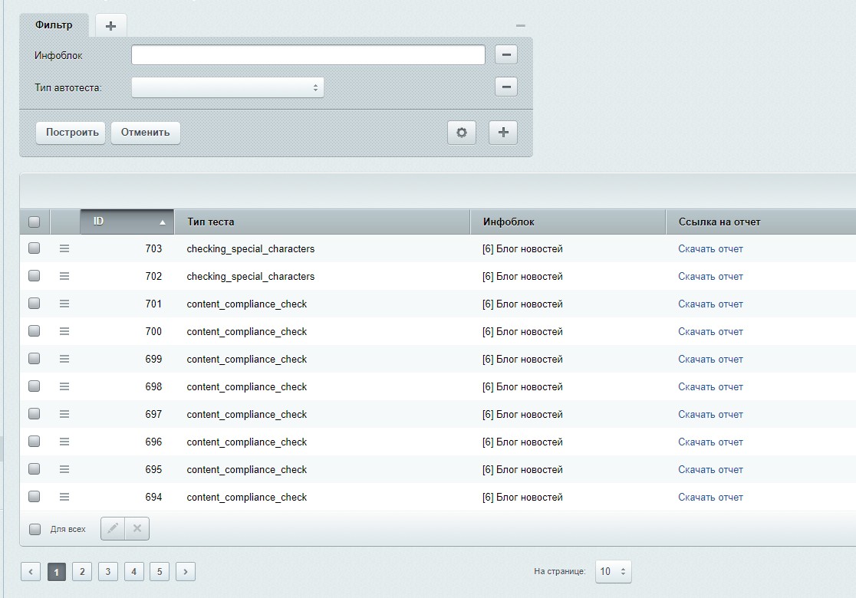Download report for ID 696
Screen dimensions: 856x598
[710, 442]
